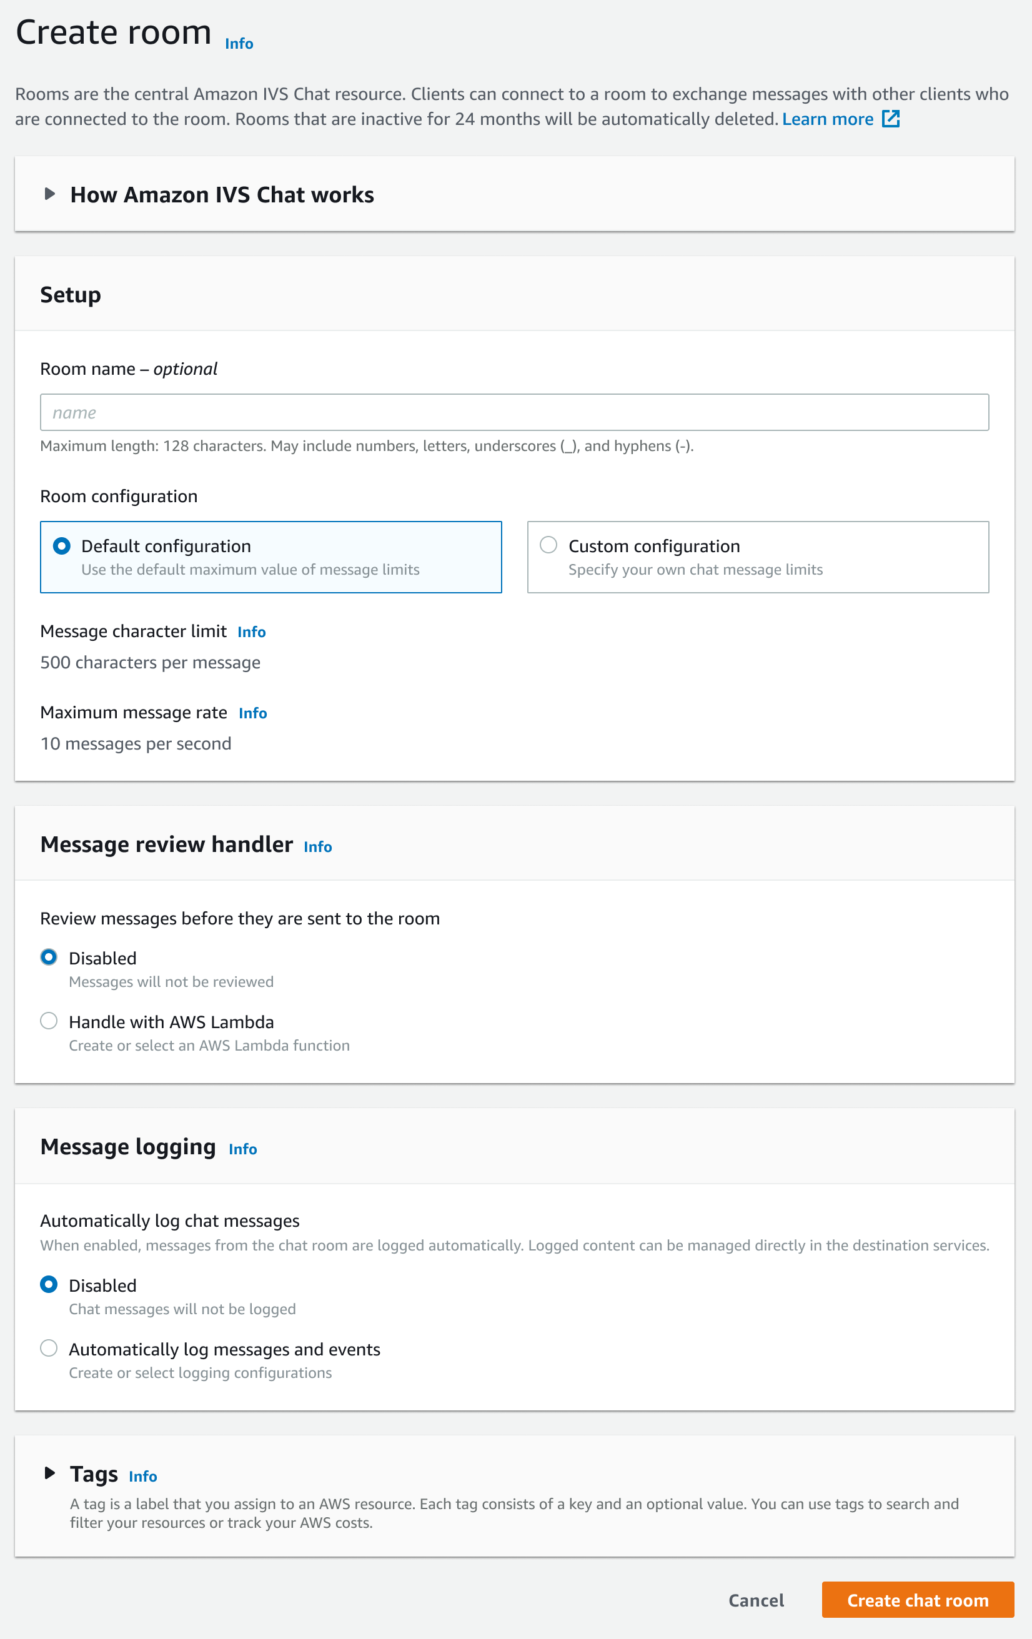Expand How Amazon IVS Chat works section
The width and height of the screenshot is (1032, 1639).
click(50, 195)
